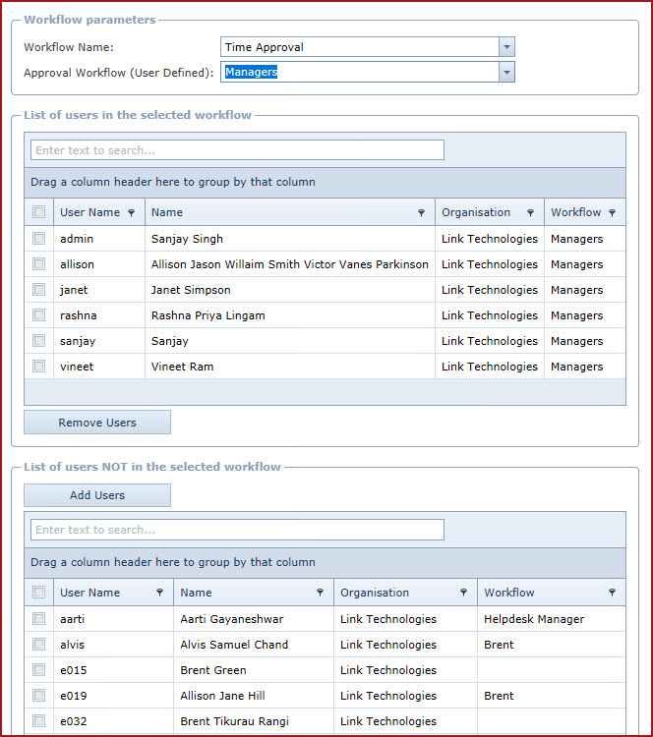The width and height of the screenshot is (653, 737).
Task: Tick the checkbox for user aarti
Action: [39, 618]
